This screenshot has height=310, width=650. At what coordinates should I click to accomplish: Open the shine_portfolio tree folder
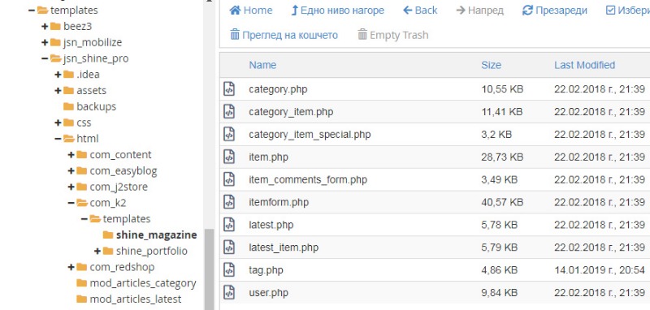pos(152,251)
